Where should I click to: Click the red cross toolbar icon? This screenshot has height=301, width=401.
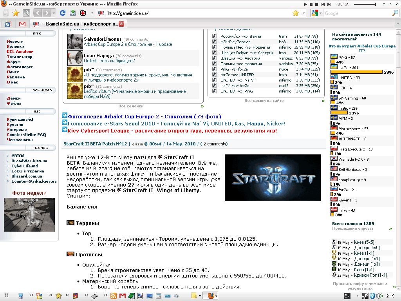tap(83, 13)
